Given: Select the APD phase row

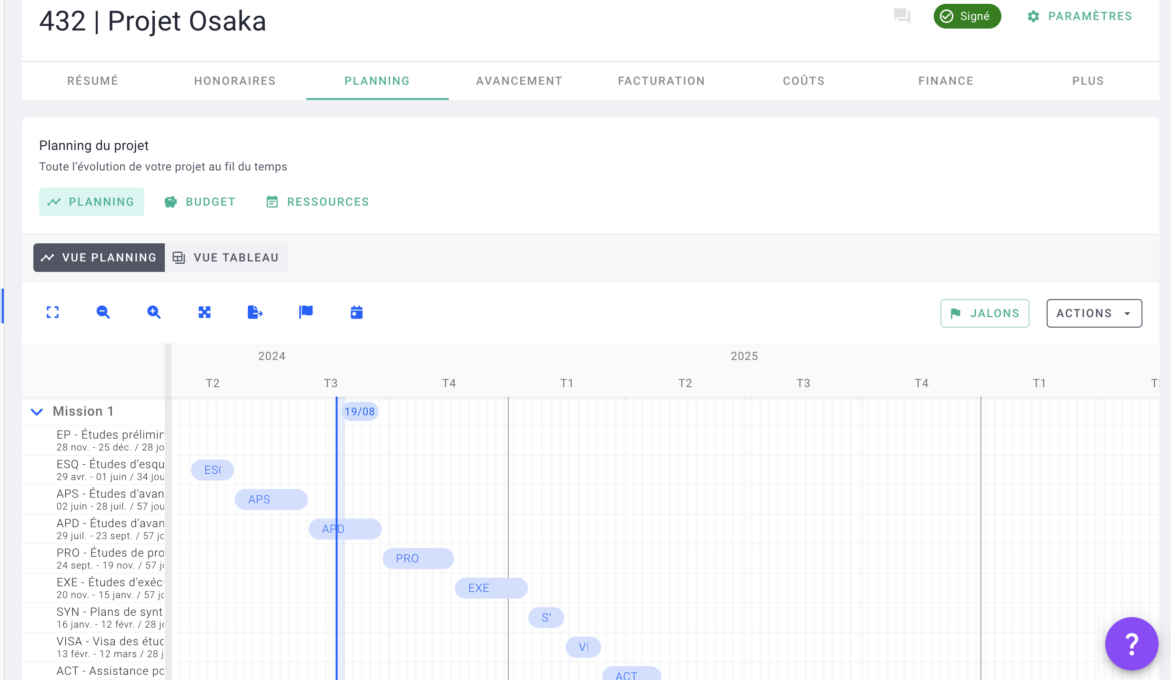Looking at the screenshot, I should tap(93, 529).
